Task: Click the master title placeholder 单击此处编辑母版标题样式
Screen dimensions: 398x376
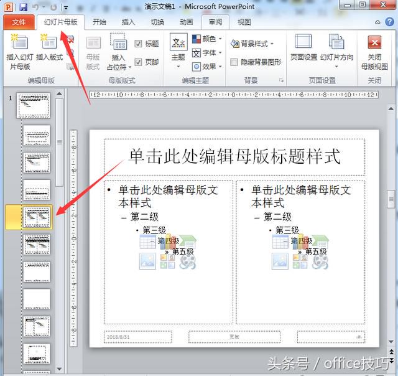Action: (x=234, y=157)
